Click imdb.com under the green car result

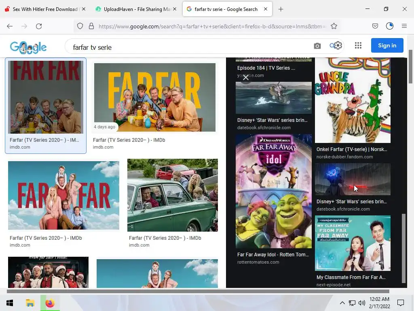click(x=139, y=245)
